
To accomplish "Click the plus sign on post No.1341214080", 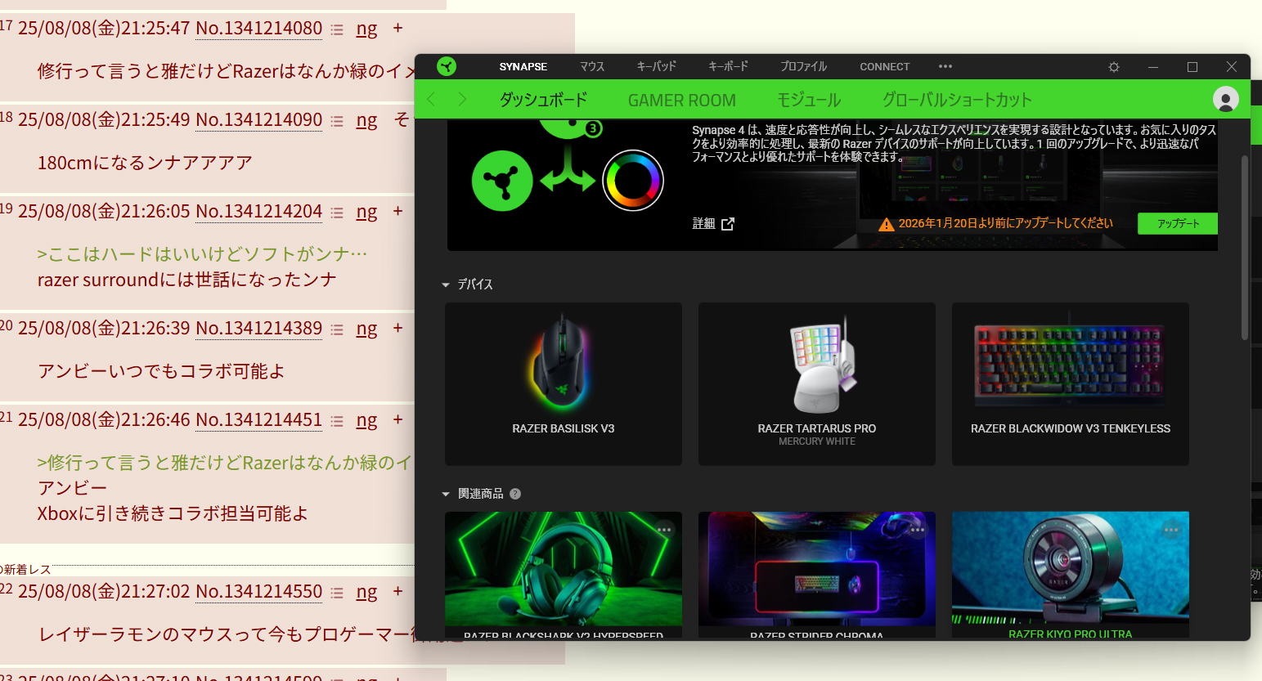I will 398,28.
